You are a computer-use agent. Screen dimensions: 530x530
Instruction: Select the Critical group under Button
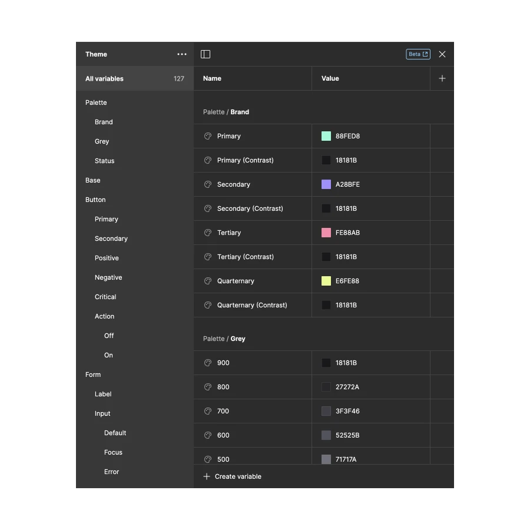(105, 297)
